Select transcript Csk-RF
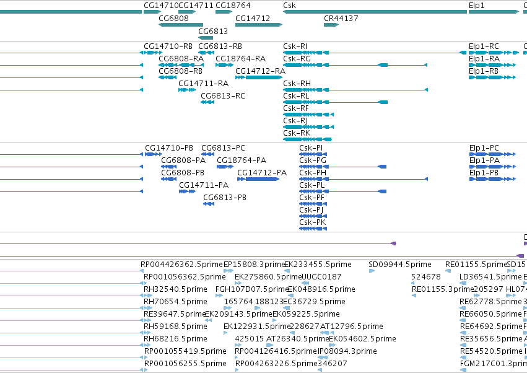Image resolution: width=527 pixels, height=373 pixels. (x=308, y=115)
